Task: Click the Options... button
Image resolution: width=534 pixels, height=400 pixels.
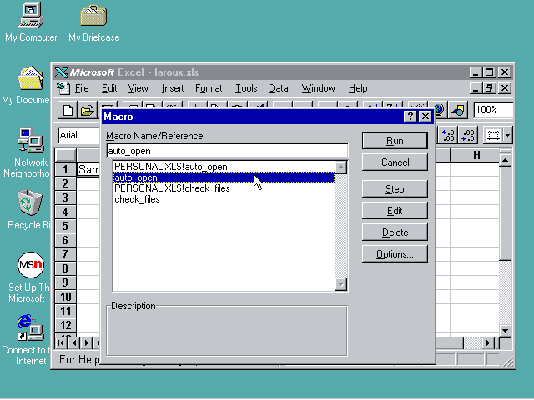Action: (x=395, y=254)
